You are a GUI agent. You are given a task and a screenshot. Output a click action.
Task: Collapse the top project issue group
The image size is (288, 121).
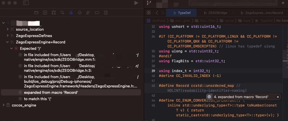coord(3,23)
